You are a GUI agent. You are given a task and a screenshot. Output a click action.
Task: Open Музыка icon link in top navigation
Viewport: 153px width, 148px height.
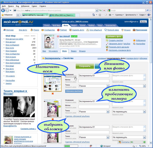point(126,30)
